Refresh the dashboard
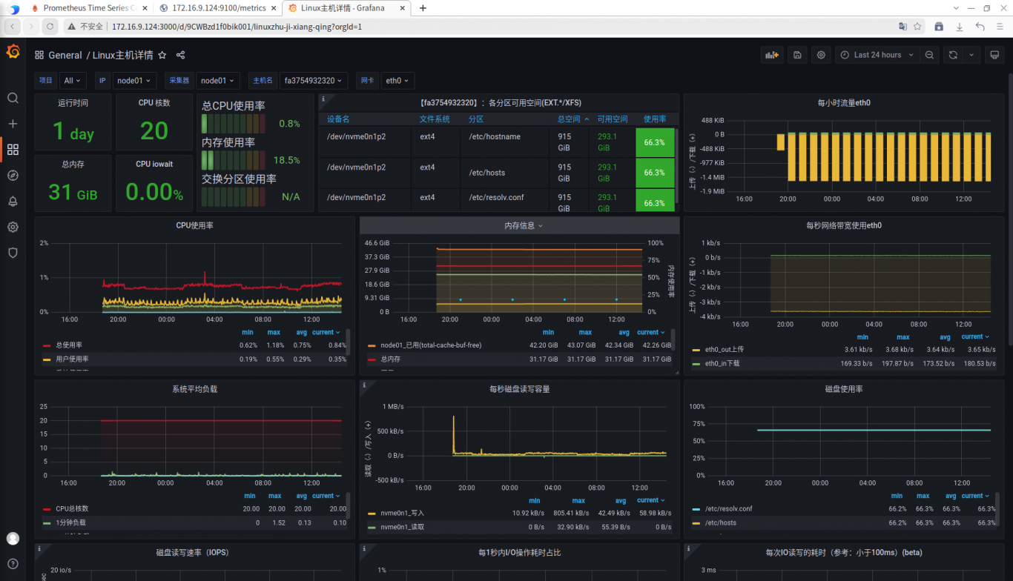The image size is (1013, 581). pyautogui.click(x=953, y=55)
